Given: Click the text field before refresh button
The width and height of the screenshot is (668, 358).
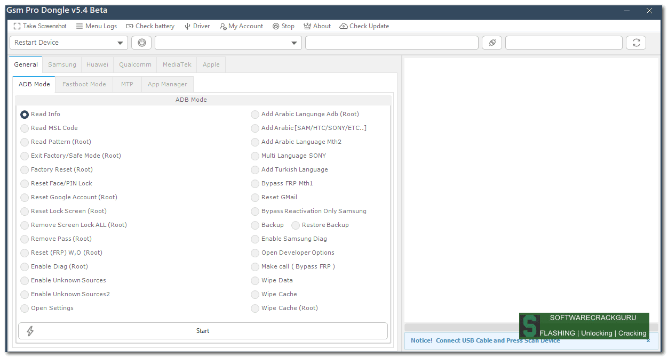Looking at the screenshot, I should (564, 43).
